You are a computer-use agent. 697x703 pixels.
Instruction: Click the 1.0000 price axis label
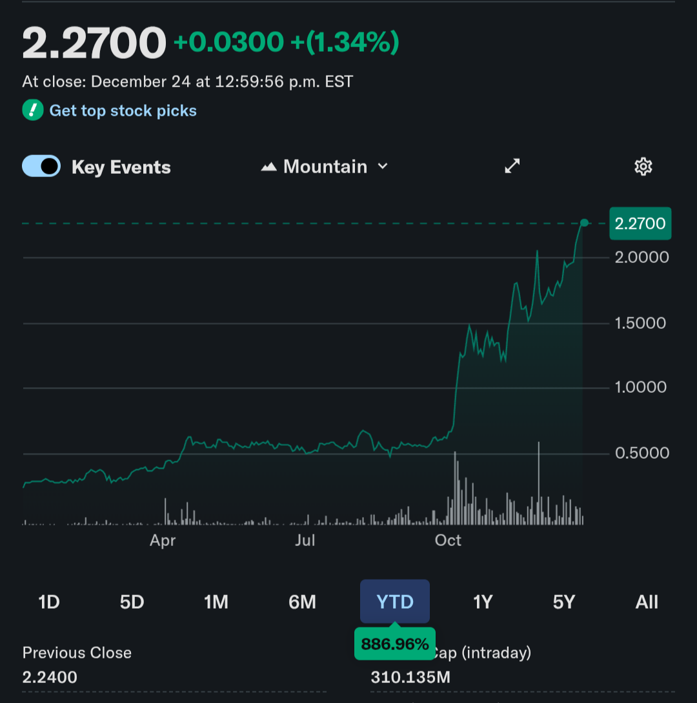tap(641, 388)
